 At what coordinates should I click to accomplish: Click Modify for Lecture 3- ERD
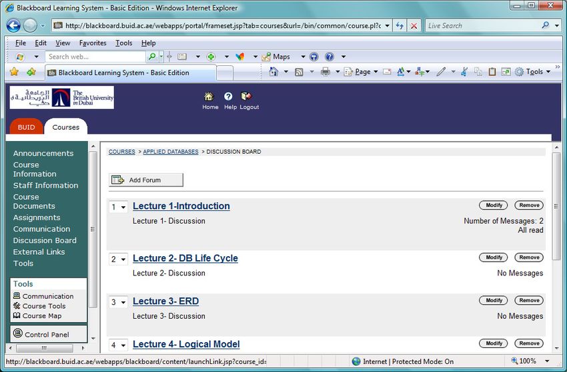pos(493,300)
